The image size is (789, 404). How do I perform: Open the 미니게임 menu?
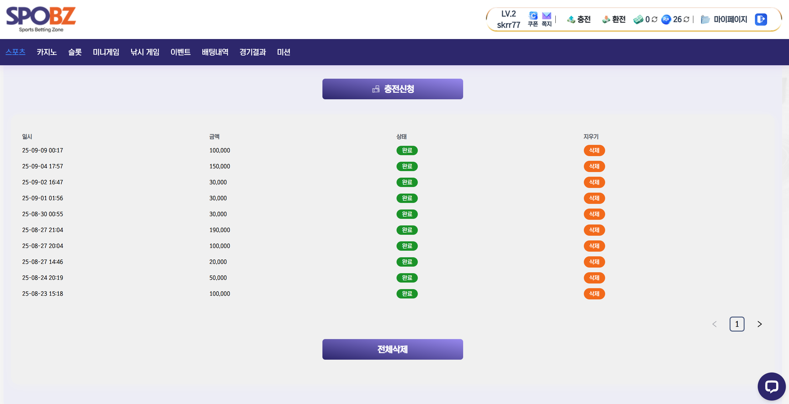point(106,52)
